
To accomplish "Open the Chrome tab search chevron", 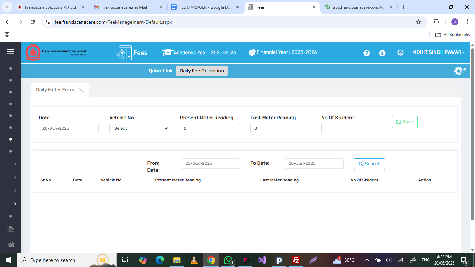I will click(x=7, y=7).
